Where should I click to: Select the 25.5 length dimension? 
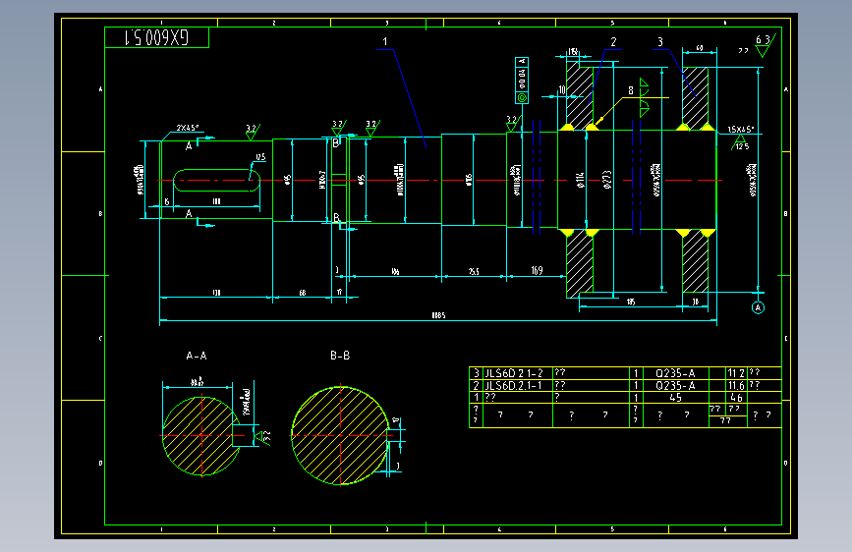point(474,271)
